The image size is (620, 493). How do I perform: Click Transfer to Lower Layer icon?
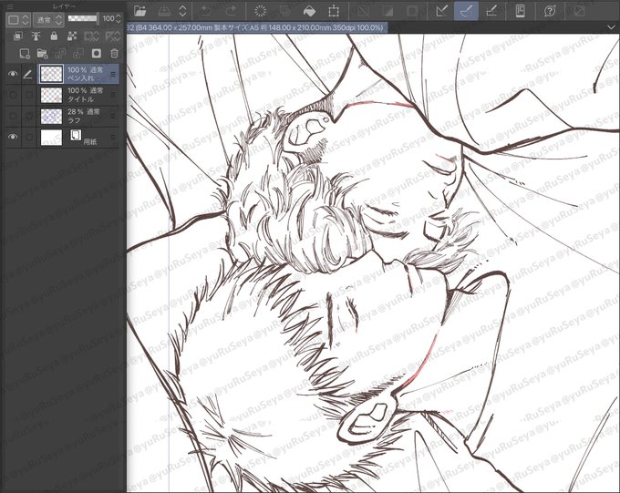click(x=60, y=54)
